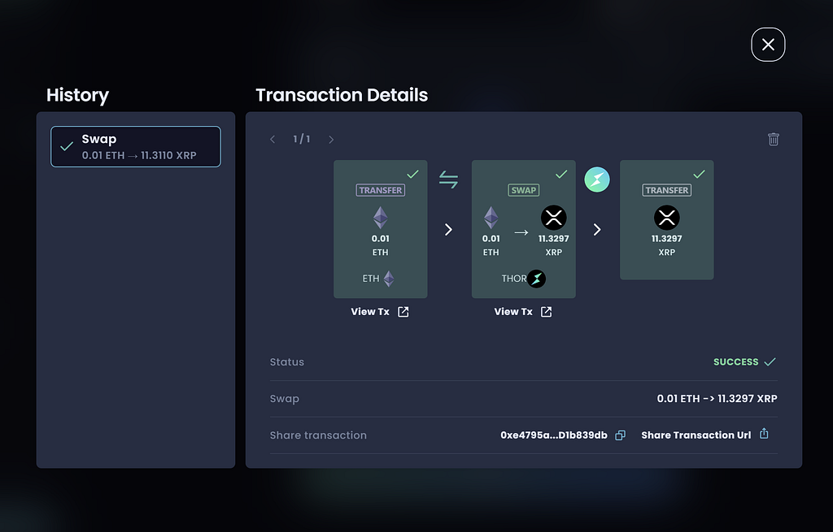Click the green checkmark on first transfer card
Viewport: 833px width, 532px height.
pyautogui.click(x=412, y=174)
